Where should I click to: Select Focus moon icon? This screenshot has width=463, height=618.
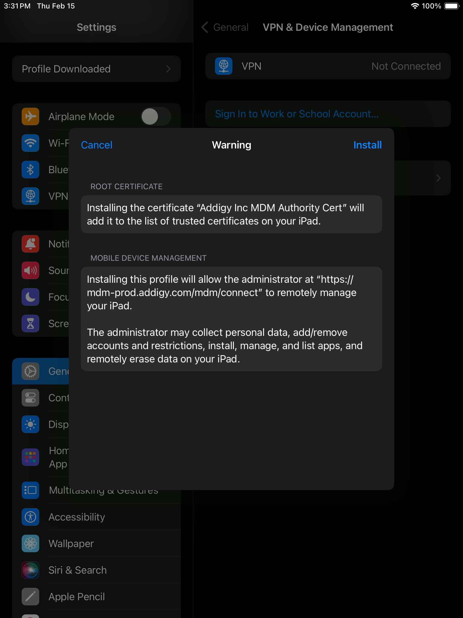pos(30,297)
